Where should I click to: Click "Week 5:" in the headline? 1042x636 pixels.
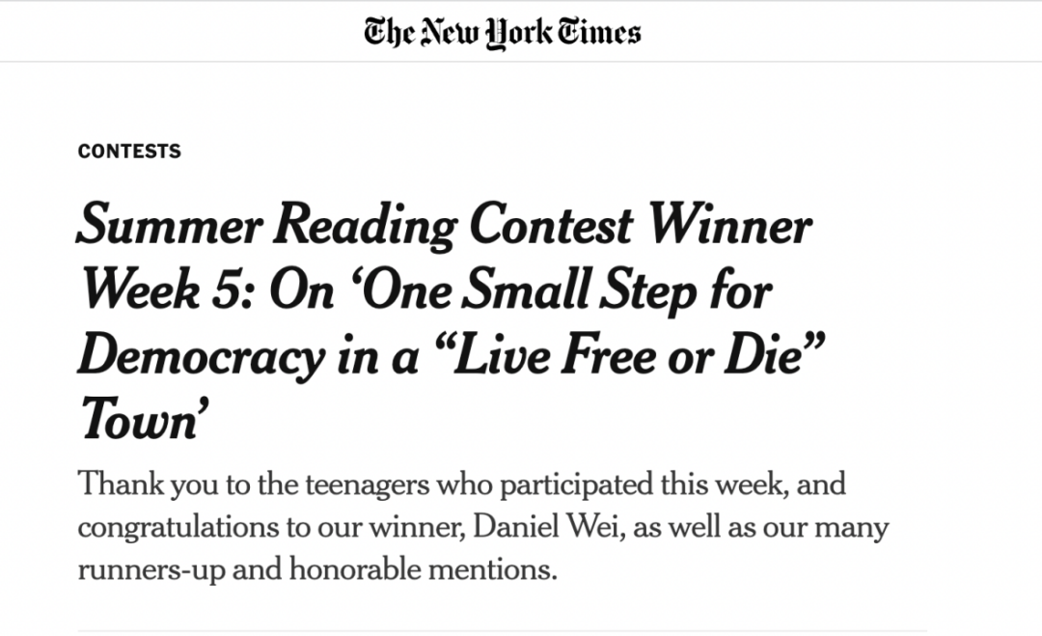coord(167,291)
